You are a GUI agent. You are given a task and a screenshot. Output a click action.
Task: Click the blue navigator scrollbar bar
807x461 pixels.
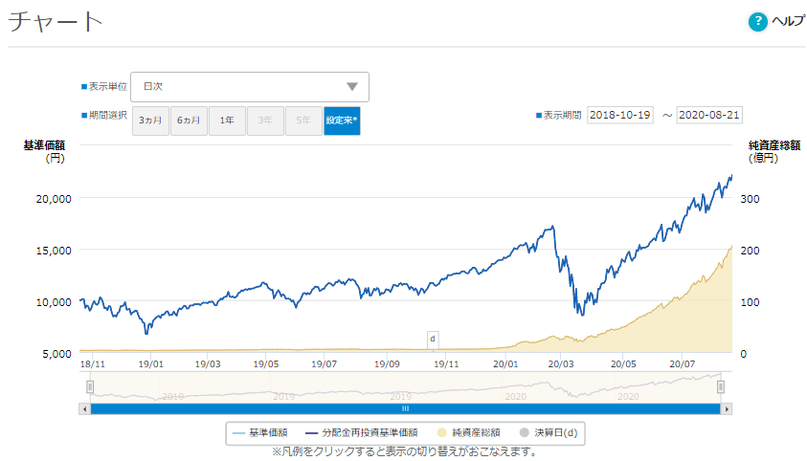click(x=405, y=409)
